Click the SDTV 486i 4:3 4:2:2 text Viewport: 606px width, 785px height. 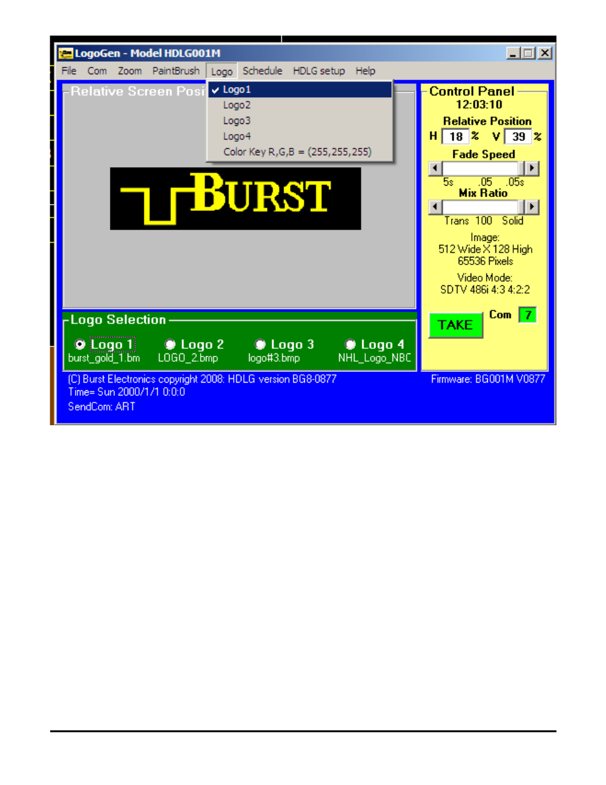tap(485, 290)
